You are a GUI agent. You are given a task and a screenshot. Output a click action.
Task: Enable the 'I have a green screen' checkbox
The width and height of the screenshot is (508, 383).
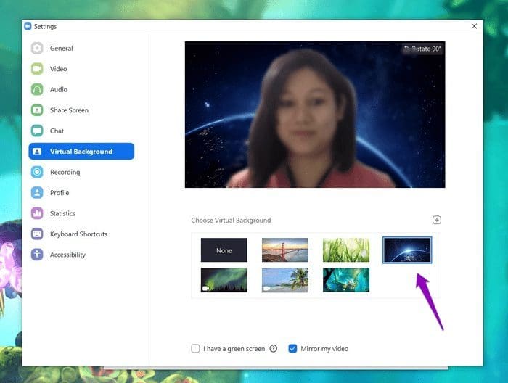pyautogui.click(x=195, y=349)
